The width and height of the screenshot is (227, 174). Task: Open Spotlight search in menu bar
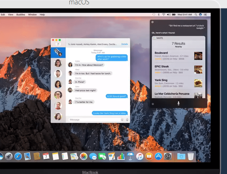pyautogui.click(x=196, y=15)
